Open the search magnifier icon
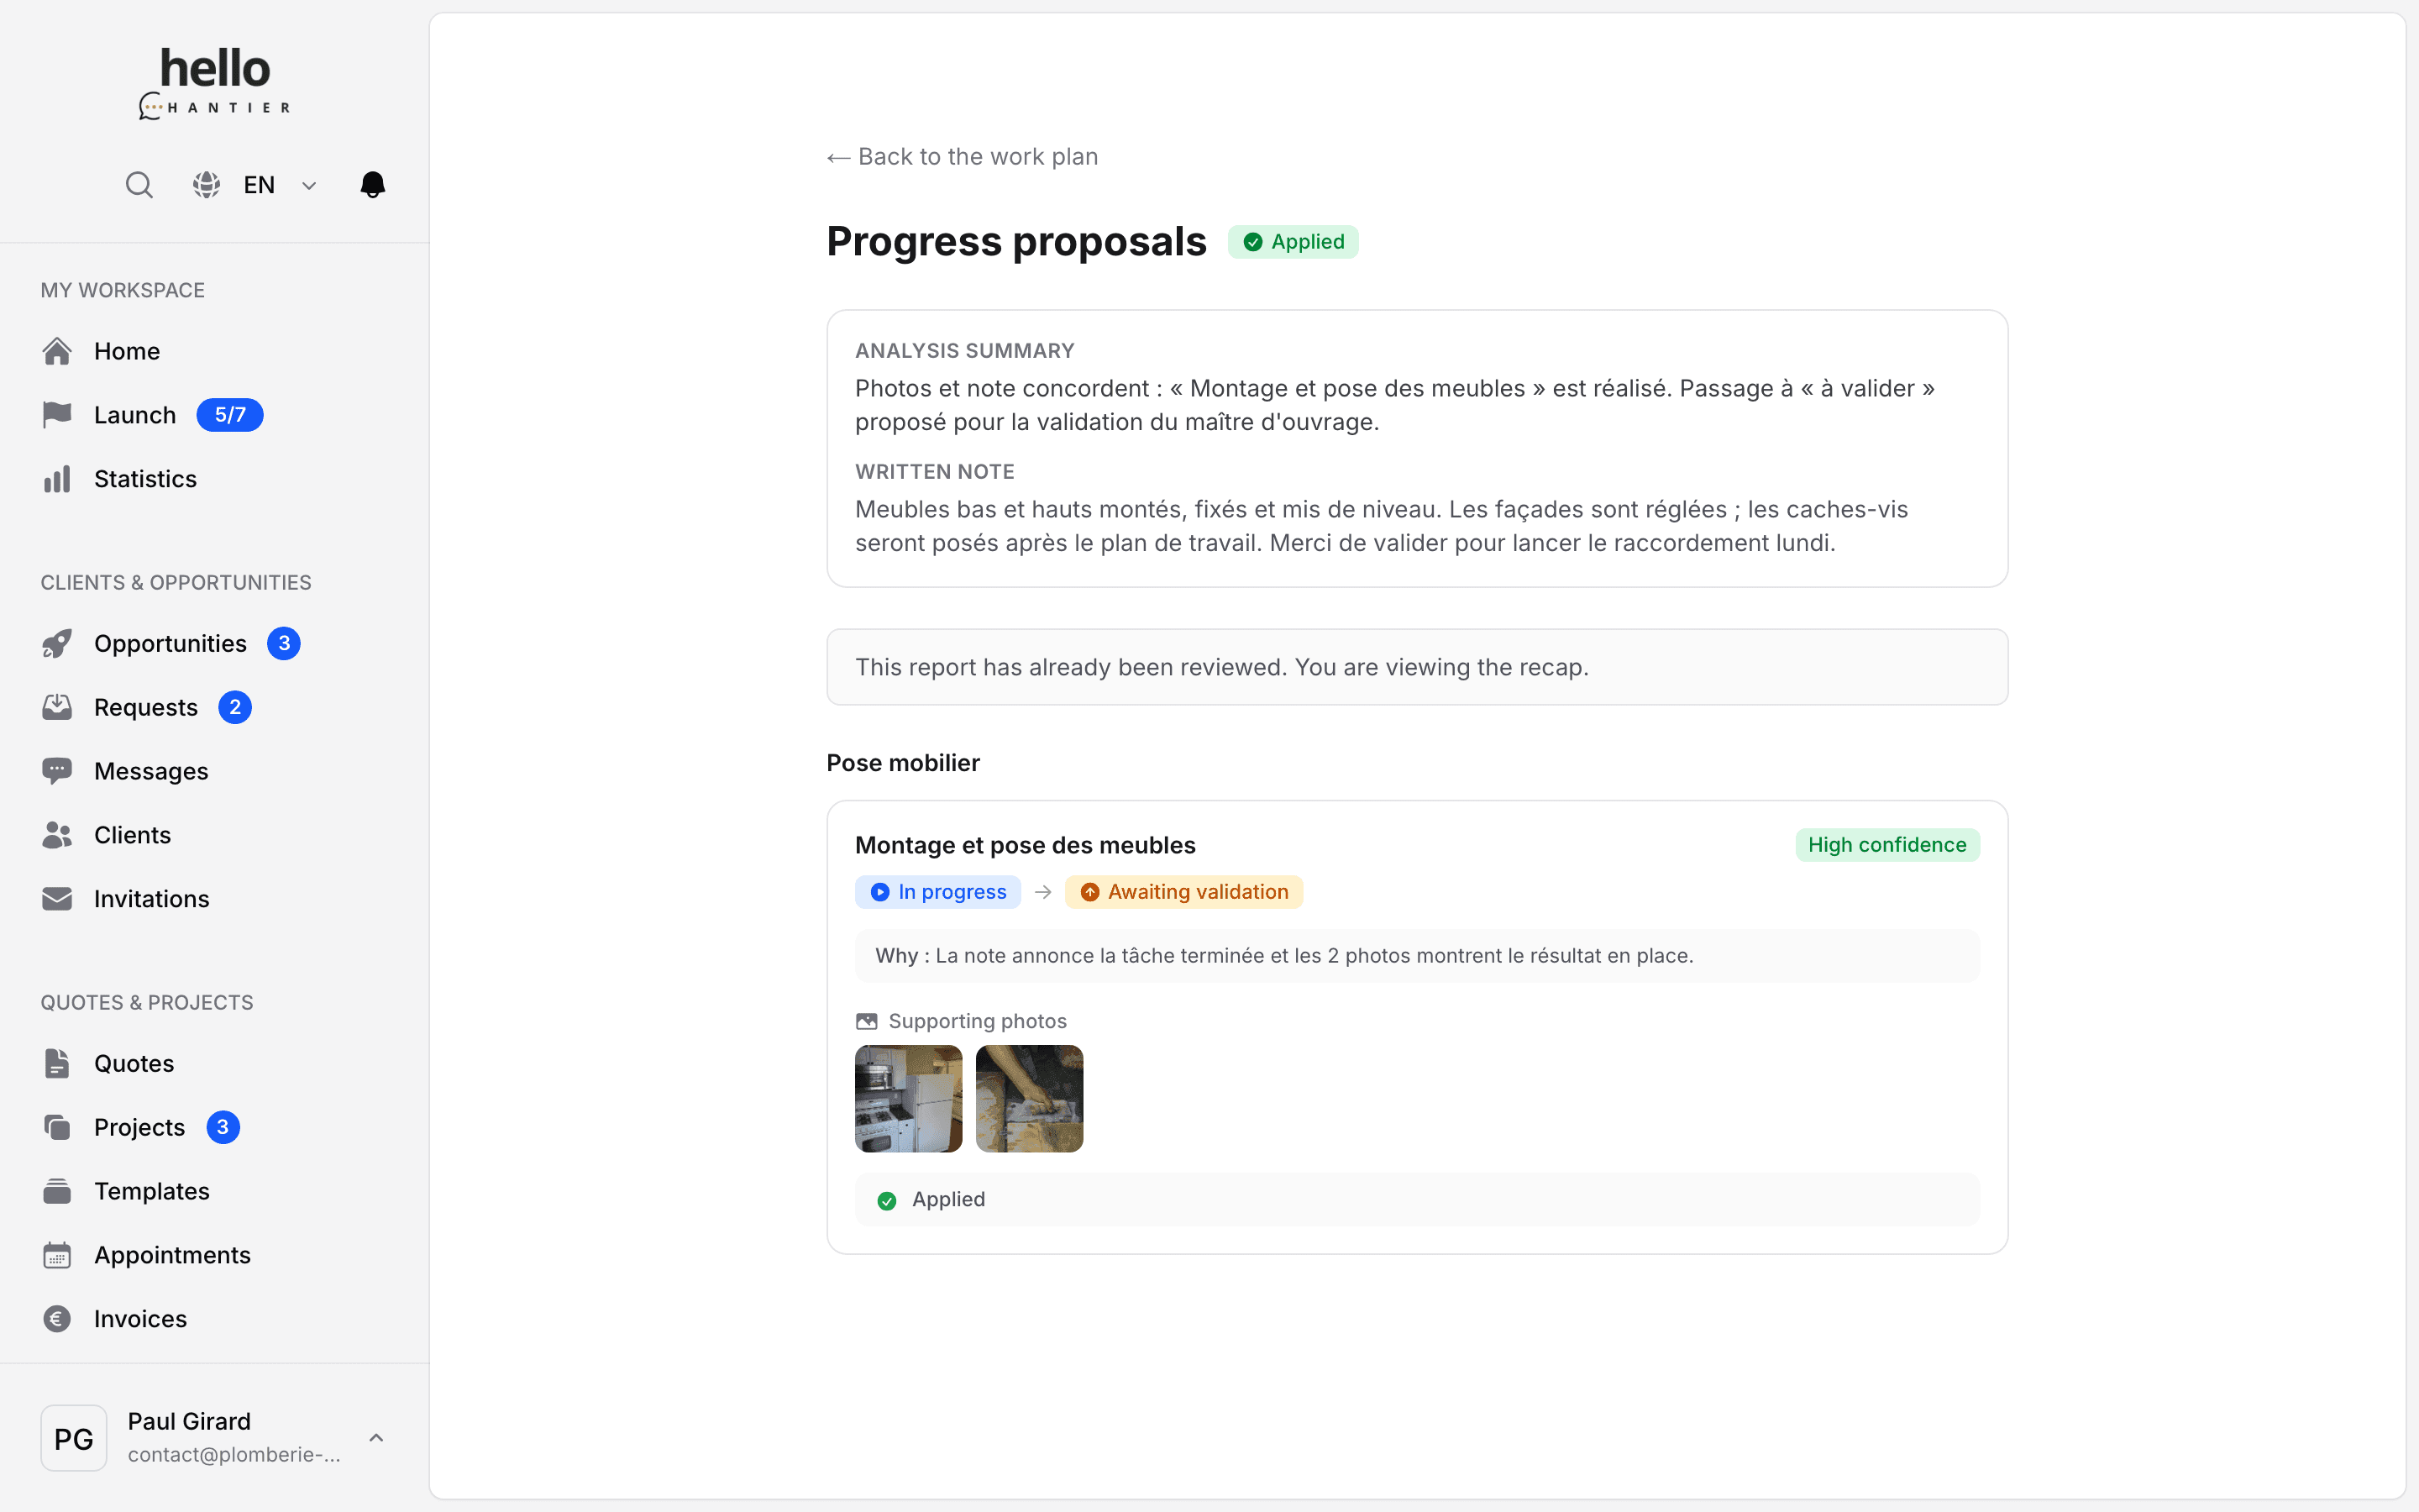The height and width of the screenshot is (1512, 2419). click(x=139, y=185)
